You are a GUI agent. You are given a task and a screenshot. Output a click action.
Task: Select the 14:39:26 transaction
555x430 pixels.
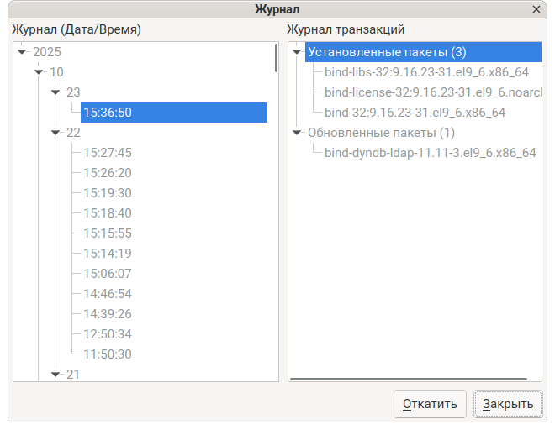click(x=108, y=314)
